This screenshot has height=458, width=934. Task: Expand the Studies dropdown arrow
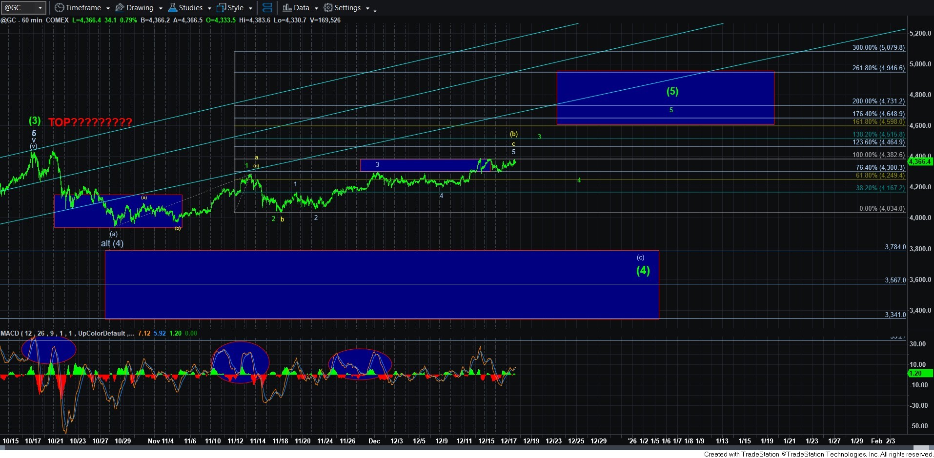(x=209, y=8)
